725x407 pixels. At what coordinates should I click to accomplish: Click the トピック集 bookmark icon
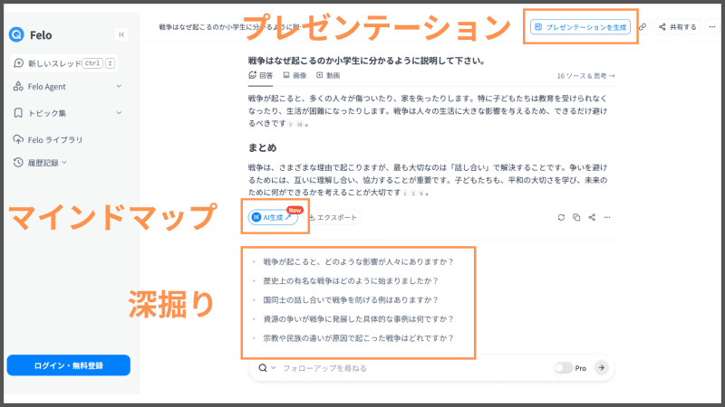pyautogui.click(x=18, y=113)
